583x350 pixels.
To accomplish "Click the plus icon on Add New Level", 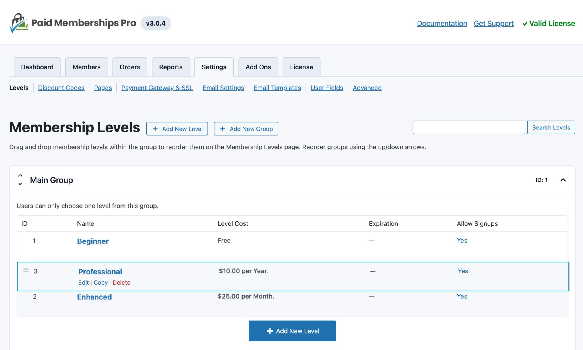I will pos(155,129).
